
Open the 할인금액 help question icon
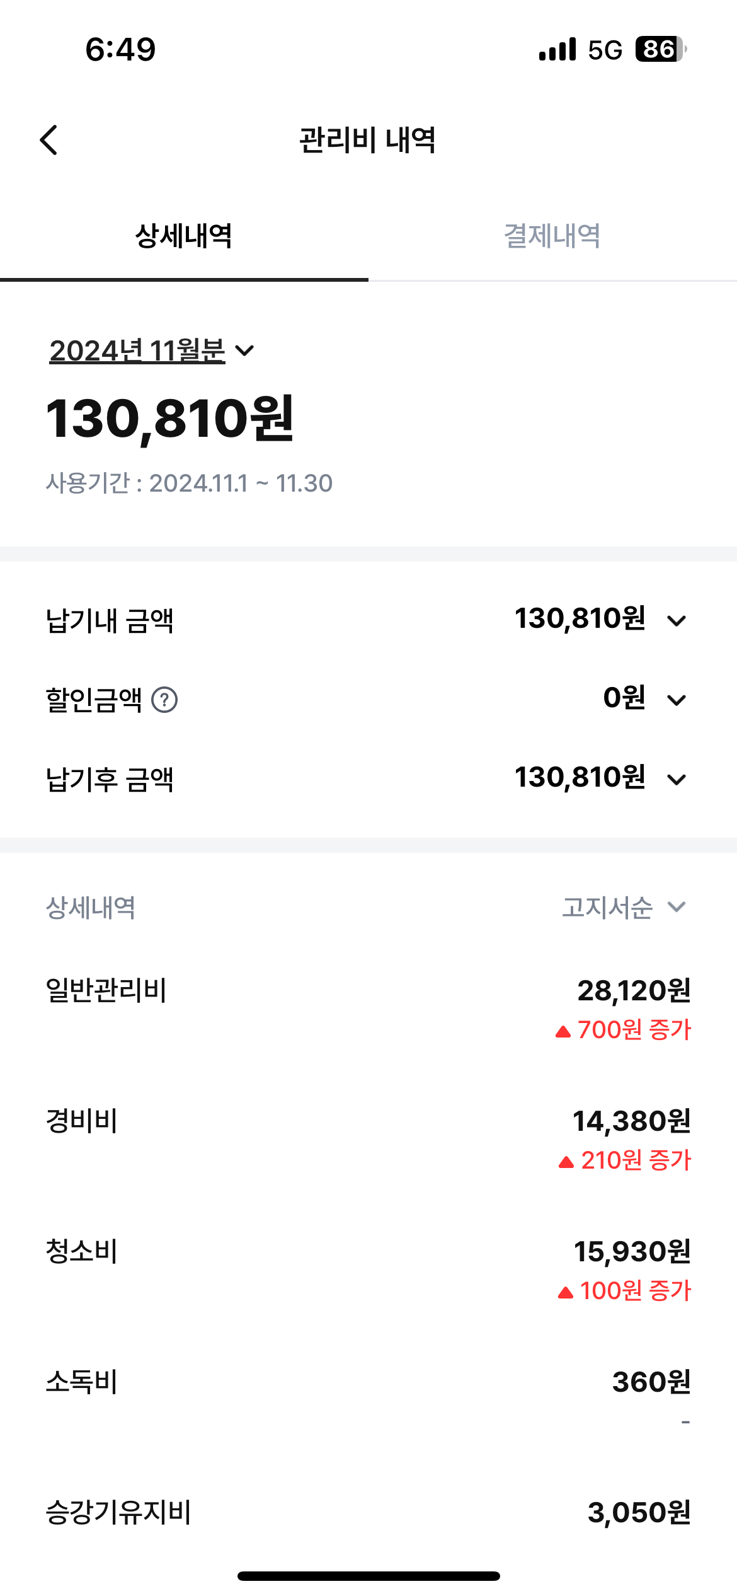coord(165,700)
